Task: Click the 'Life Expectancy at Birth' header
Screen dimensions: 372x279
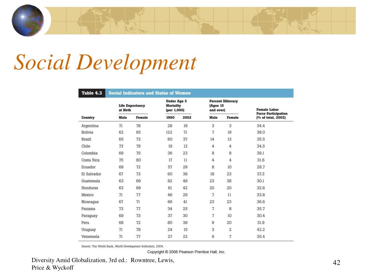Action: click(x=132, y=108)
